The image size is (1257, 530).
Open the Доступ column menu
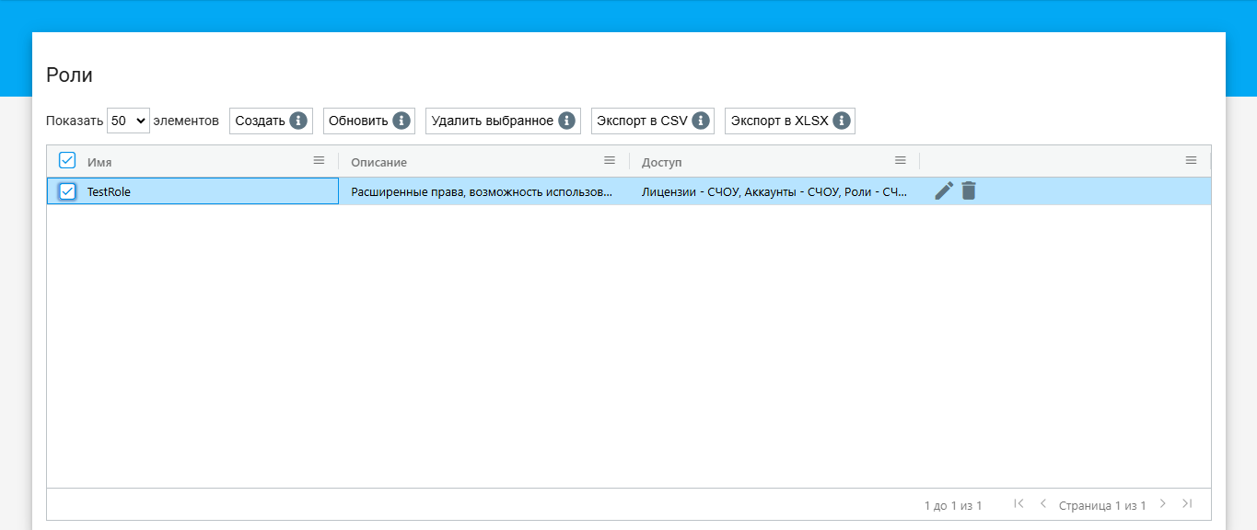[x=900, y=160]
